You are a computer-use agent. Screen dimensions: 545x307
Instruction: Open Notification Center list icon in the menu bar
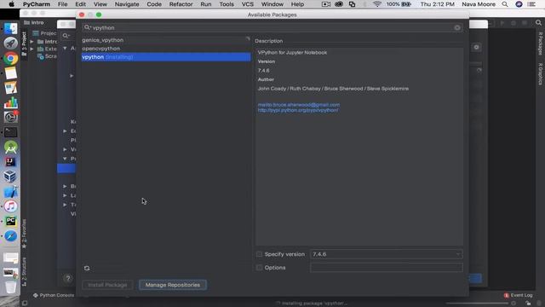click(x=531, y=4)
